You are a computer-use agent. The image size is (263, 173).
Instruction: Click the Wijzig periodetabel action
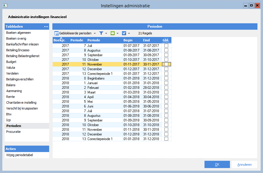click(x=20, y=155)
